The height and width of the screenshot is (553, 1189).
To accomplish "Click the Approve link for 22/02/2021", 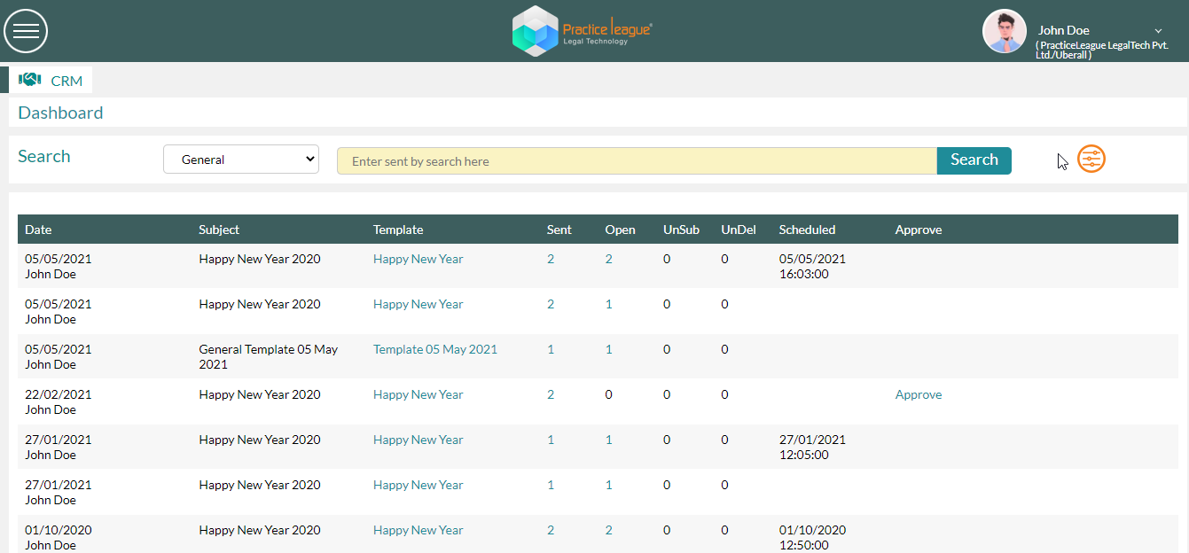I will click(x=919, y=394).
